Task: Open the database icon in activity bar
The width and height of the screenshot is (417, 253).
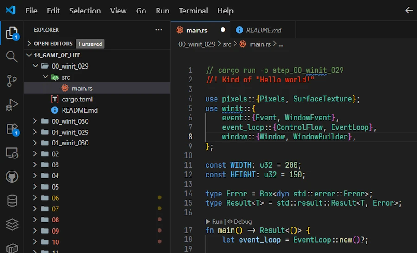Action: coord(12,201)
